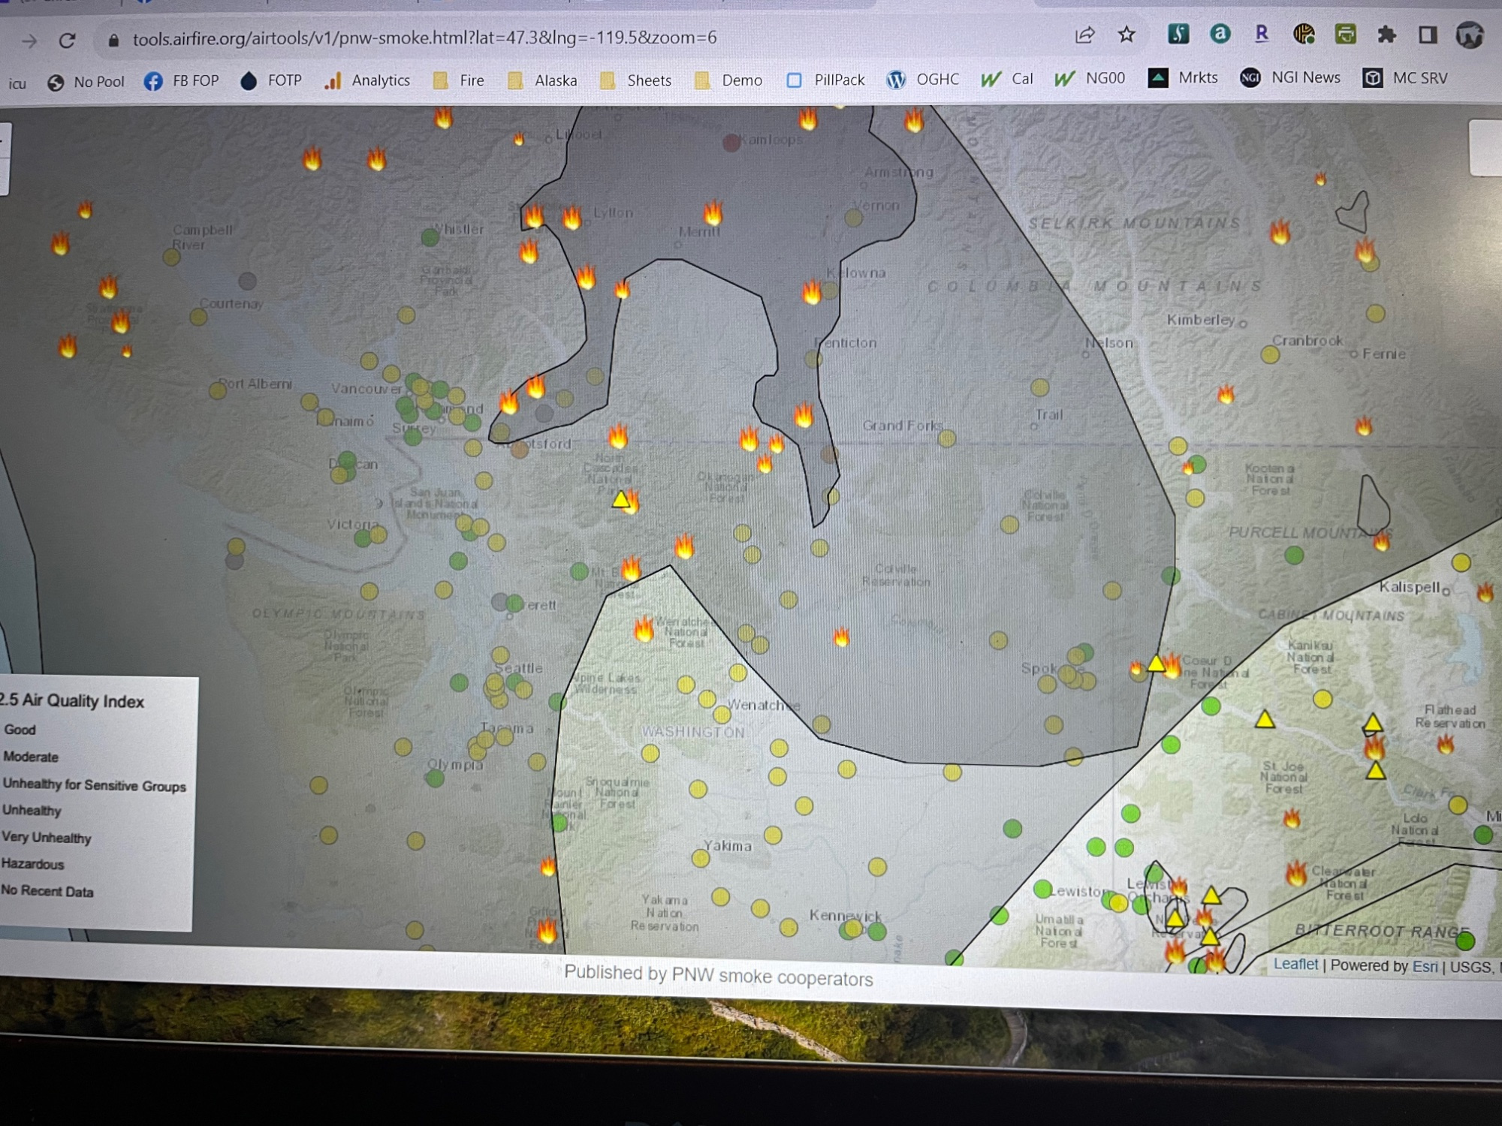The image size is (1502, 1126).
Task: Open the Fire bookmarks folder
Action: tap(459, 80)
